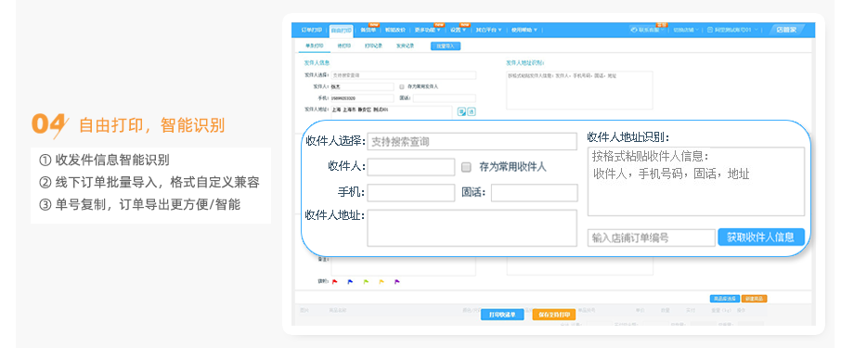Click the 批量导入 button
Viewport: 854px width, 348px height.
pyautogui.click(x=446, y=46)
